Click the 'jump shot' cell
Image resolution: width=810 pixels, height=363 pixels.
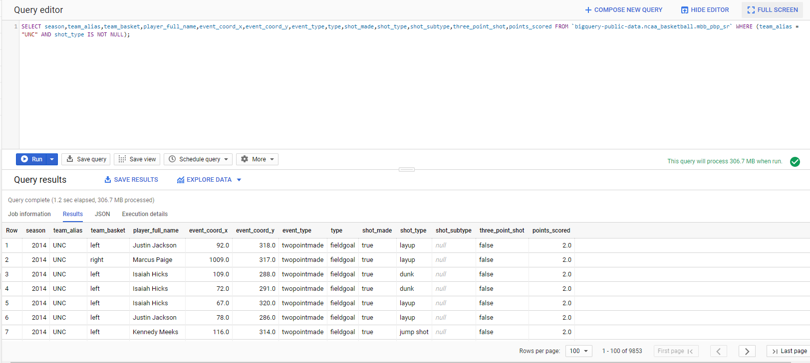(x=414, y=332)
